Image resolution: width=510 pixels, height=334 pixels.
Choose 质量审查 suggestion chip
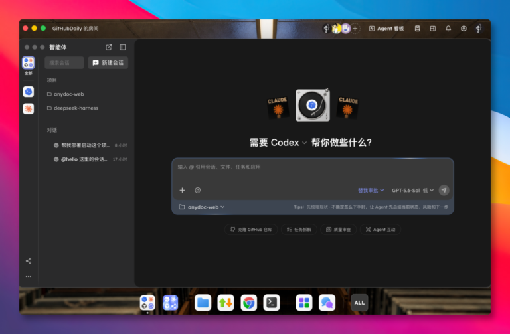click(338, 230)
